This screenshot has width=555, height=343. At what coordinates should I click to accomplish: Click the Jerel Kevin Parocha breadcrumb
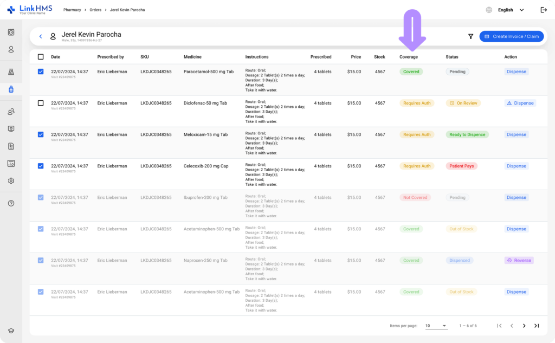(127, 10)
